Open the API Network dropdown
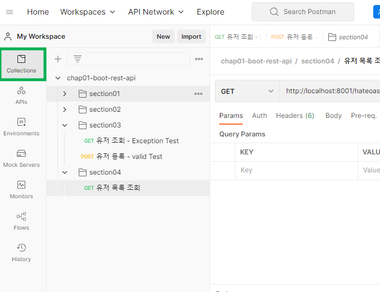Image resolution: width=380 pixels, height=292 pixels. (x=156, y=12)
